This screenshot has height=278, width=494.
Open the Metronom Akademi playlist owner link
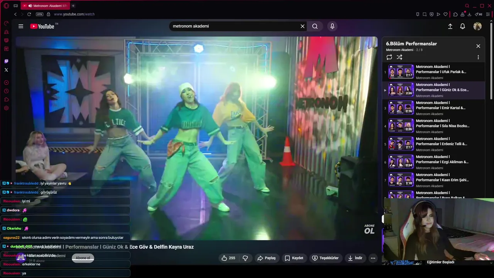(x=399, y=50)
